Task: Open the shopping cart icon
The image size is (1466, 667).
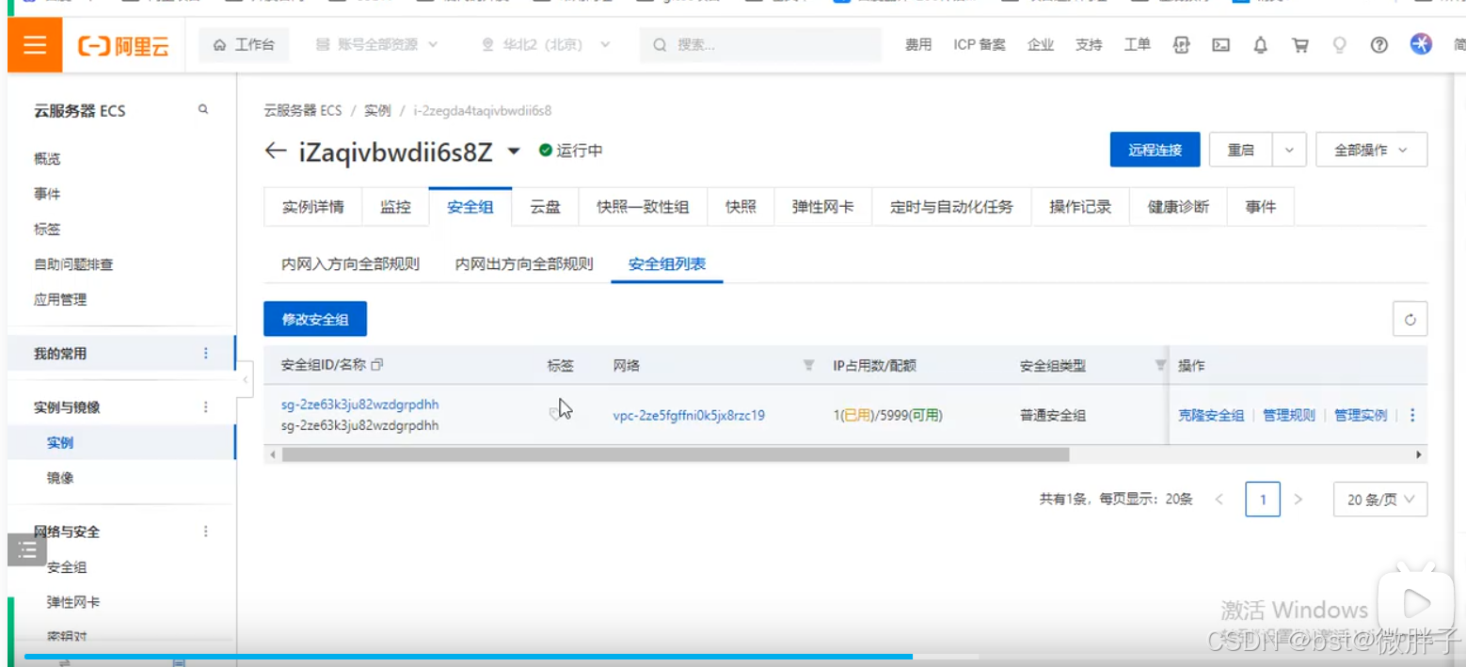Action: click(1300, 44)
